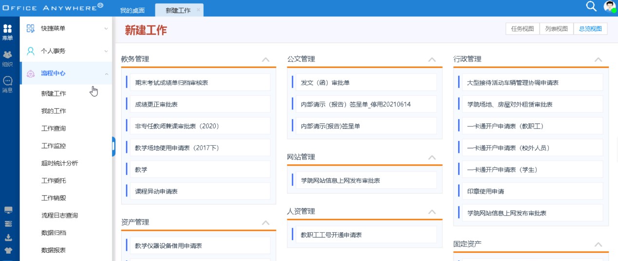Screen dimensions: 618x261
Task: Collapse the 公文管理 section
Action: click(431, 59)
